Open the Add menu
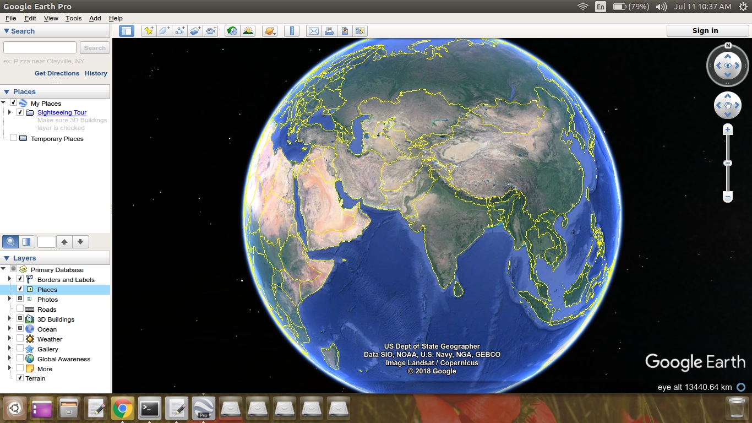The height and width of the screenshot is (423, 752). (95, 18)
